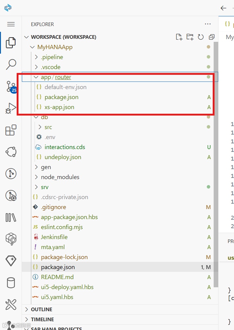Open the Search view magnifier icon

pos(11,64)
